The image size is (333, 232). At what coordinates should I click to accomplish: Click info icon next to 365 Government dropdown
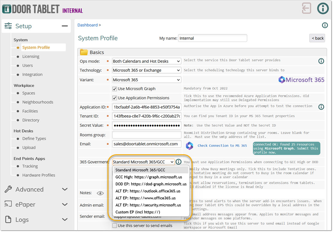coord(178,162)
